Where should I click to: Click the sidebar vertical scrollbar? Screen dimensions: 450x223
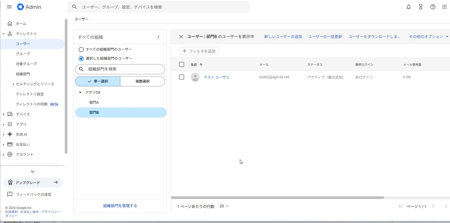tap(66, 86)
